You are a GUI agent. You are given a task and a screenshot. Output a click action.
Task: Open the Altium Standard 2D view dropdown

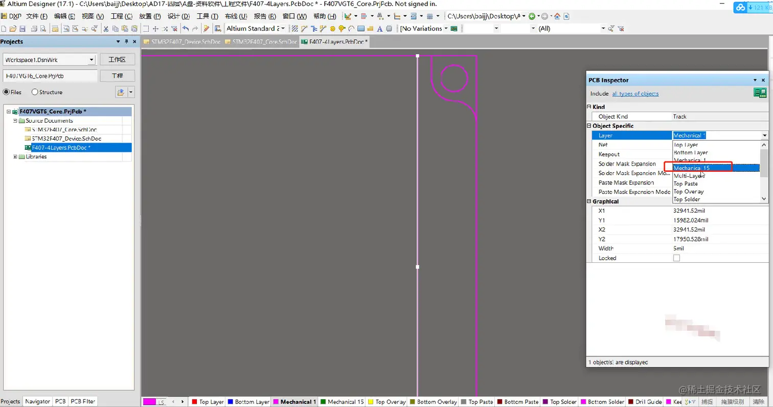pyautogui.click(x=284, y=29)
